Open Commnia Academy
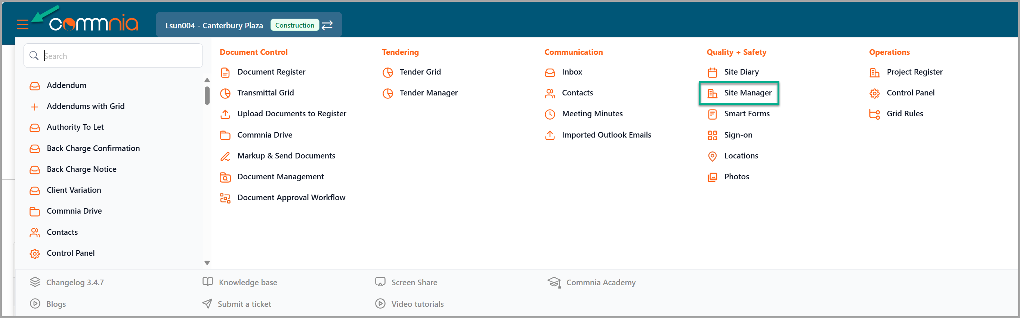 pos(601,283)
